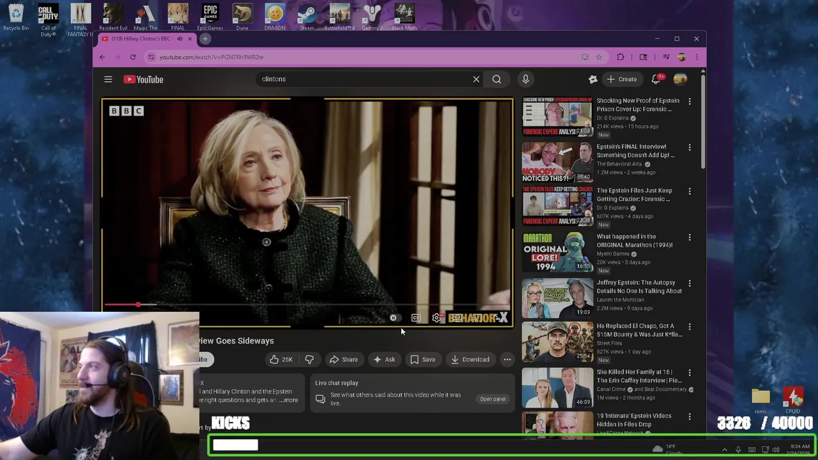
Task: Click the Create button
Action: click(622, 79)
